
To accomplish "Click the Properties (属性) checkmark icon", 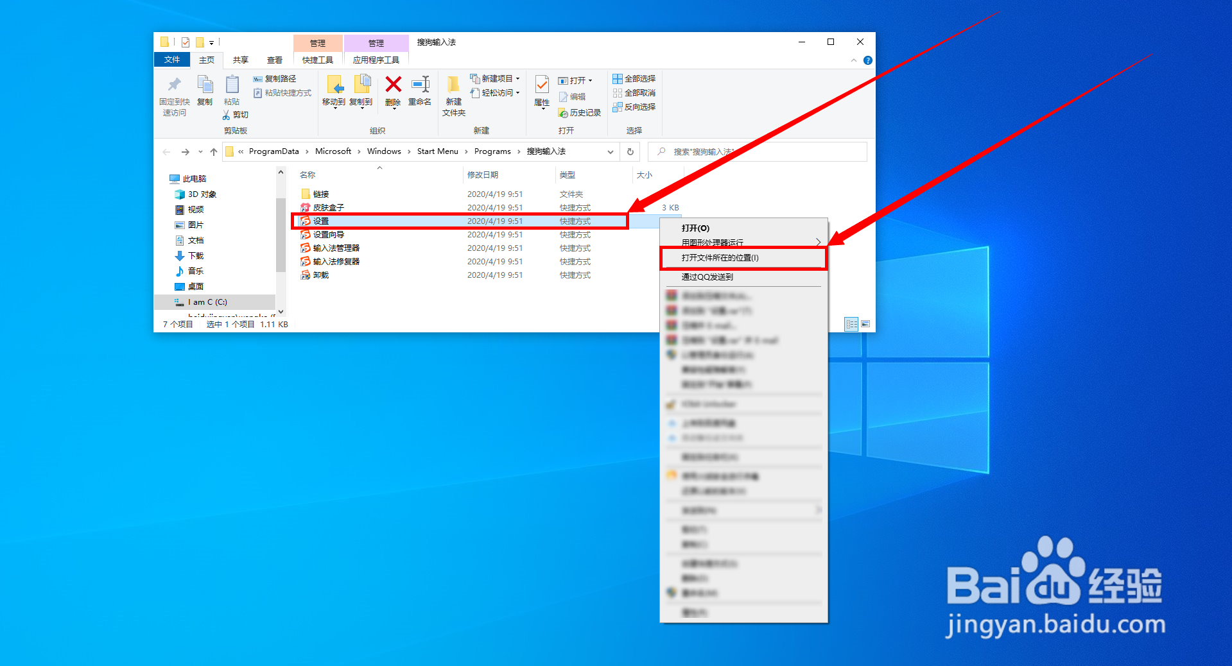I will (x=542, y=84).
